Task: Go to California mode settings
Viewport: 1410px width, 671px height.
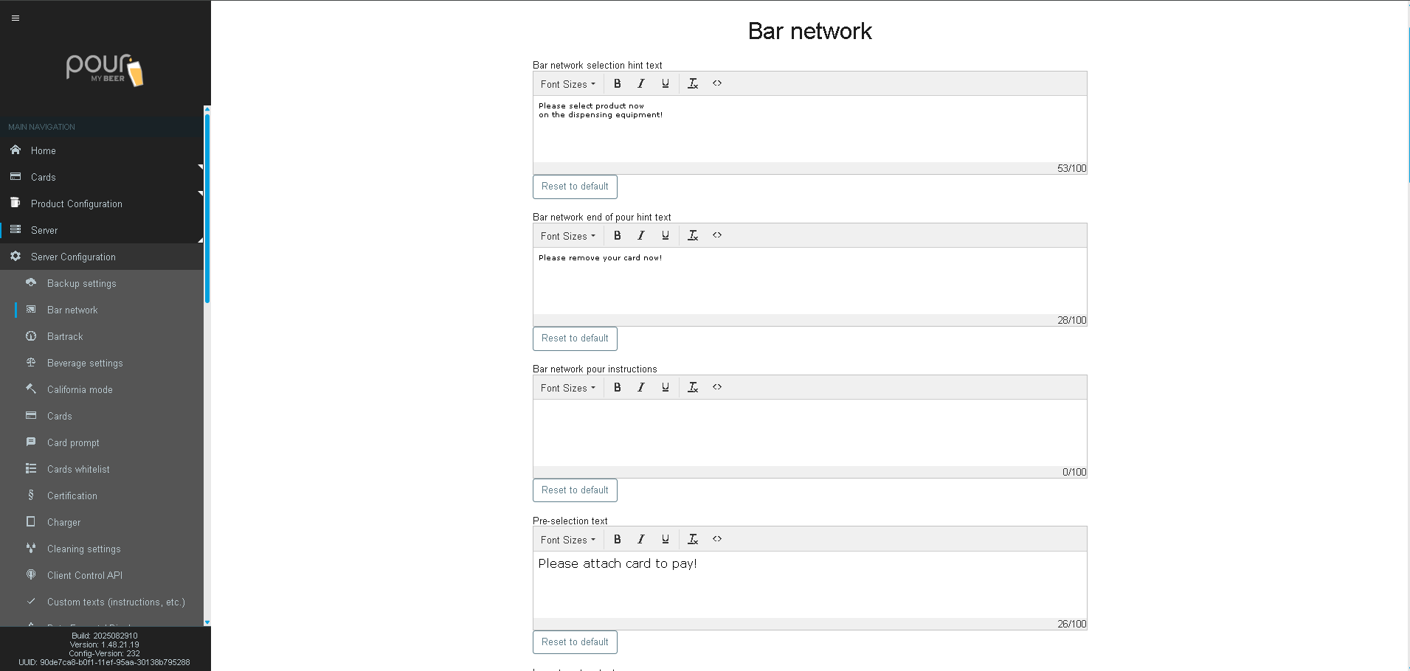Action: tap(80, 389)
